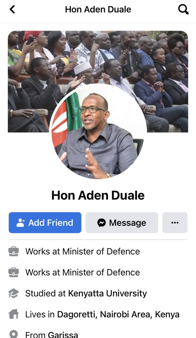This screenshot has height=338, width=196.
Task: Open the Kenyatta University link
Action: point(108,293)
